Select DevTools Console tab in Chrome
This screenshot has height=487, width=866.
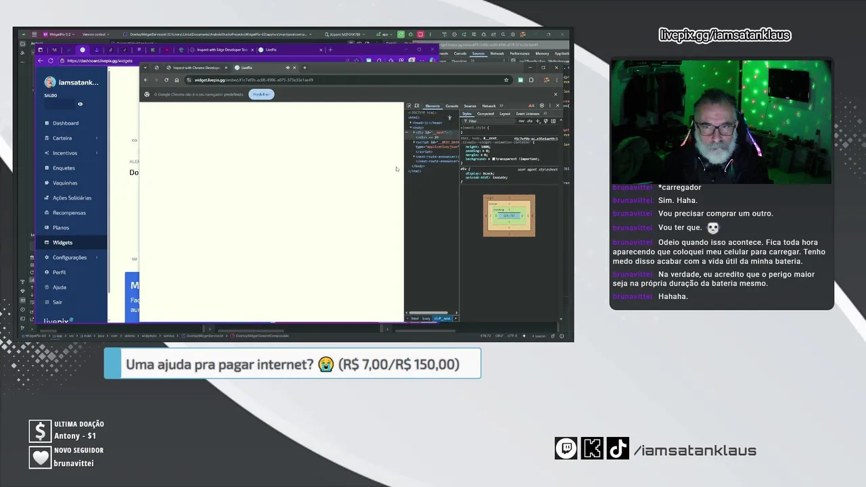pos(452,106)
